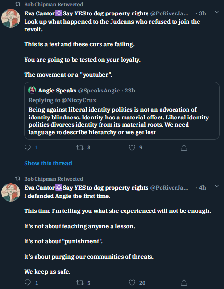Screen dimensions: 224x289
Task: Open the 3h timestamp on first tweet
Action: click(202, 13)
